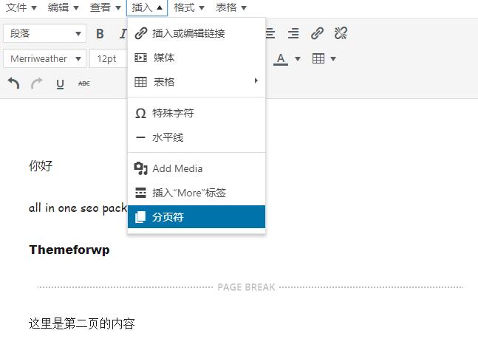Viewport: 478px width, 350px height.
Task: Open the 查看 menu
Action: click(105, 7)
